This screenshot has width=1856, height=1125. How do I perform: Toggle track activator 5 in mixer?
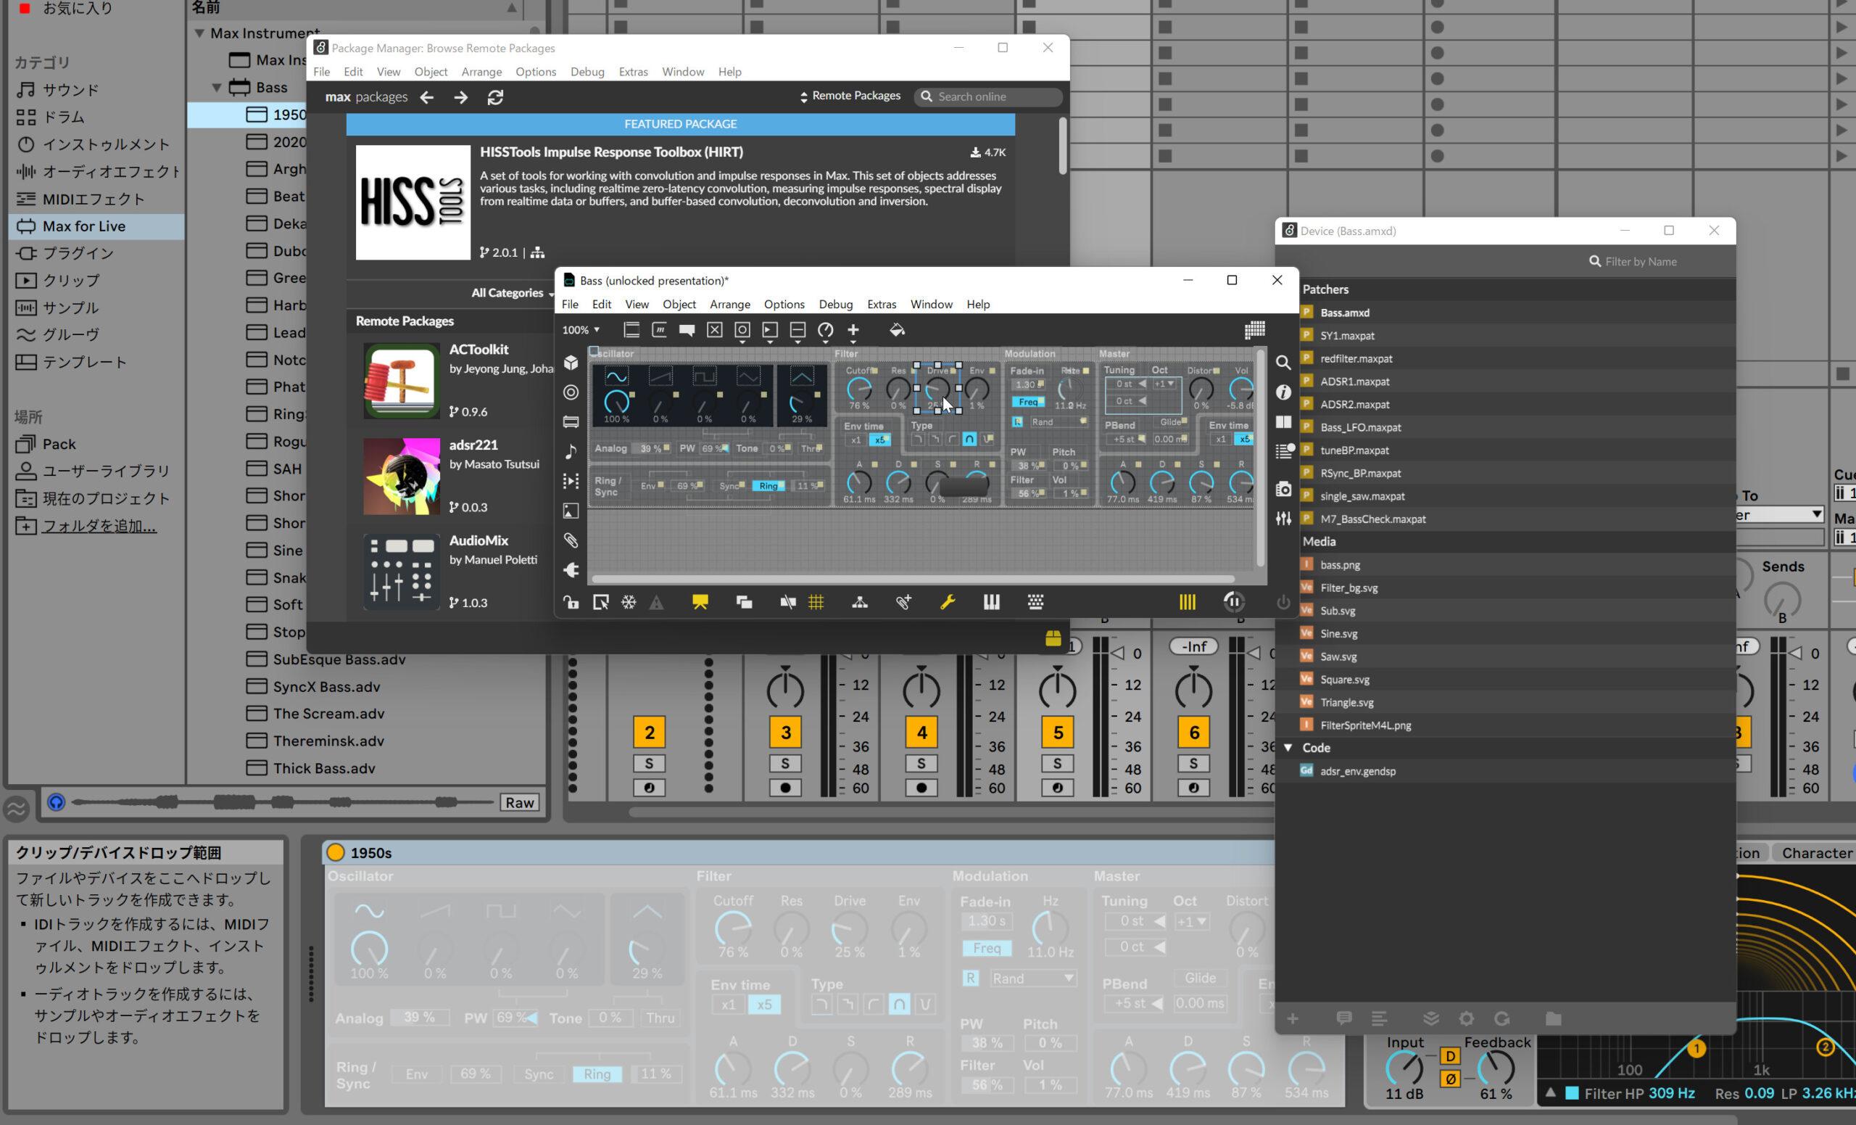[1058, 733]
